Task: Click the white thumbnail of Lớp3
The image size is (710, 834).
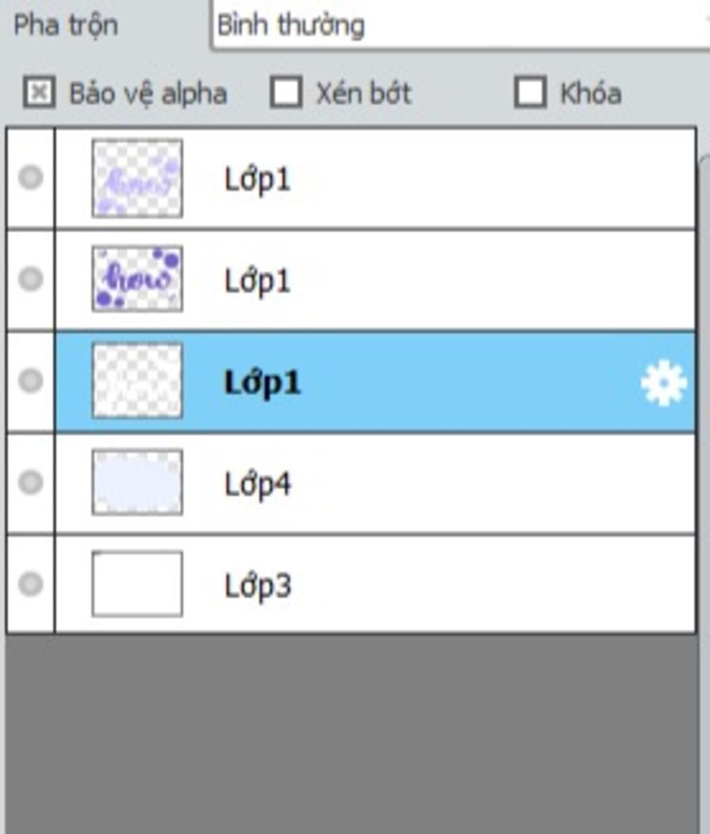Action: click(x=137, y=583)
